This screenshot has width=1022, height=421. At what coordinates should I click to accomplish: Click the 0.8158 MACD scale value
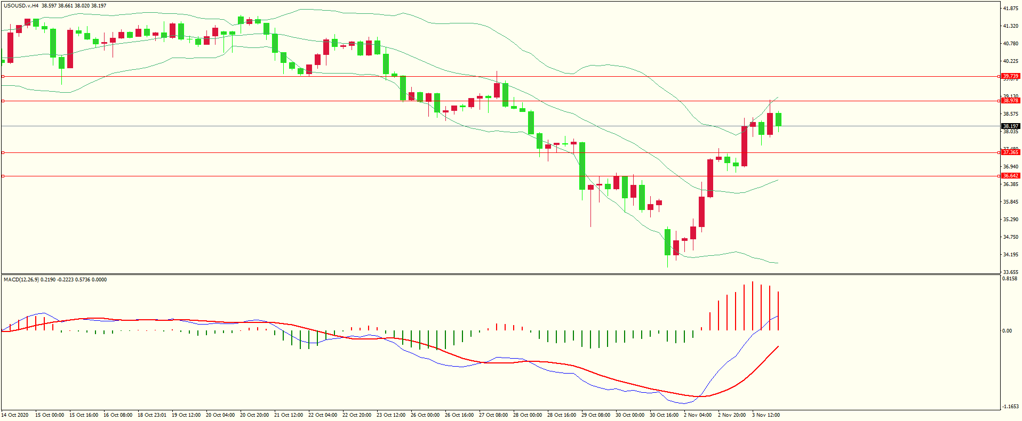point(1011,279)
